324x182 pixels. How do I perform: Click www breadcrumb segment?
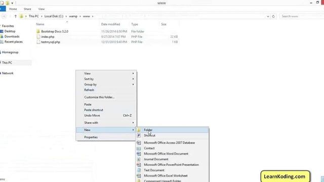coord(87,16)
